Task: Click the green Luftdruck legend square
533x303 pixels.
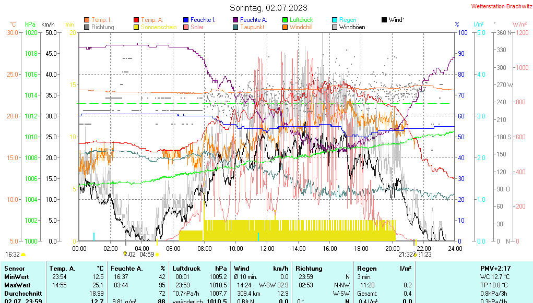Action: tap(285, 20)
